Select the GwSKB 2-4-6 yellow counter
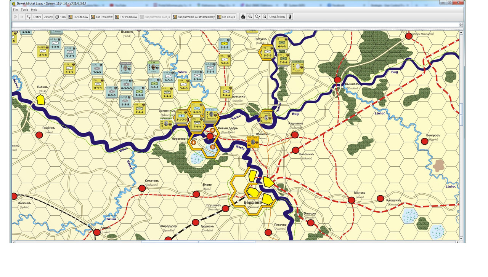This screenshot has width=488, height=277. [x=43, y=52]
